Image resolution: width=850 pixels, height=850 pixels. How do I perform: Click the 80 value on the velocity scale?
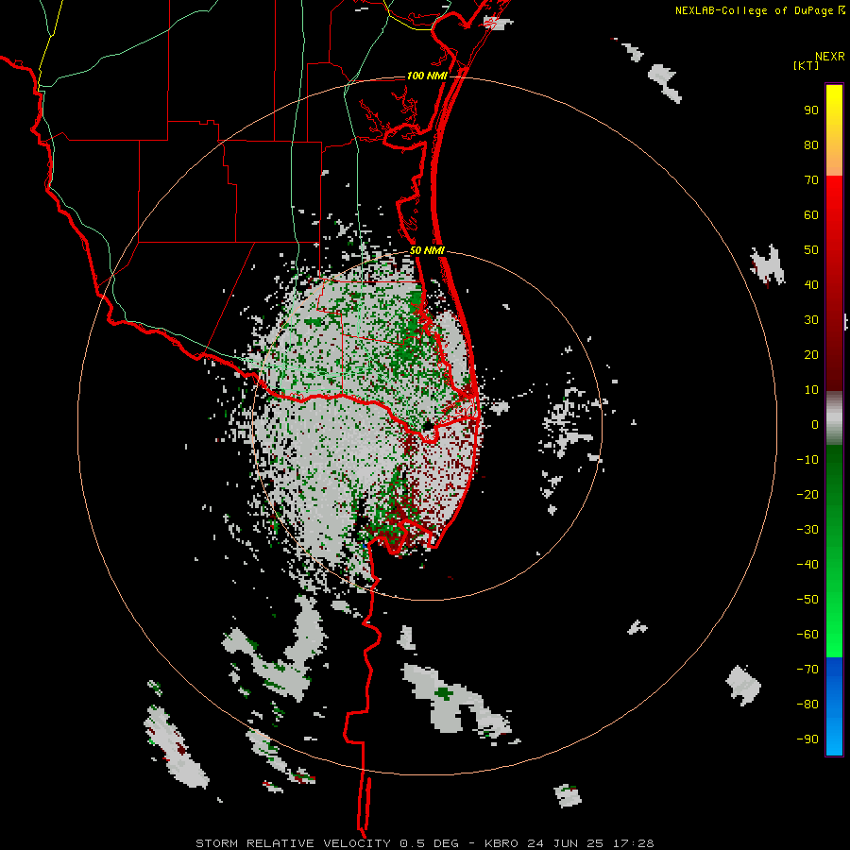click(811, 144)
